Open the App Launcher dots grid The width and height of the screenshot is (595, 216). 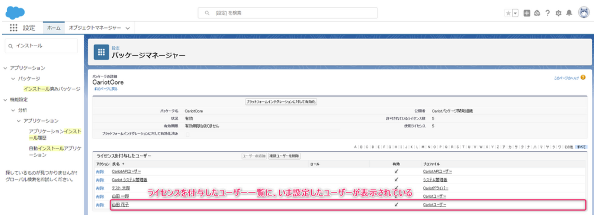[x=14, y=28]
